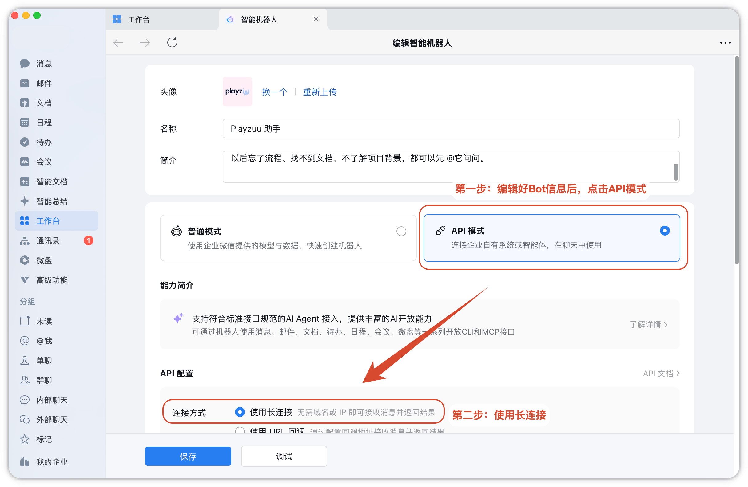
Task: Filter by 群聊 group chats
Action: [x=57, y=380]
